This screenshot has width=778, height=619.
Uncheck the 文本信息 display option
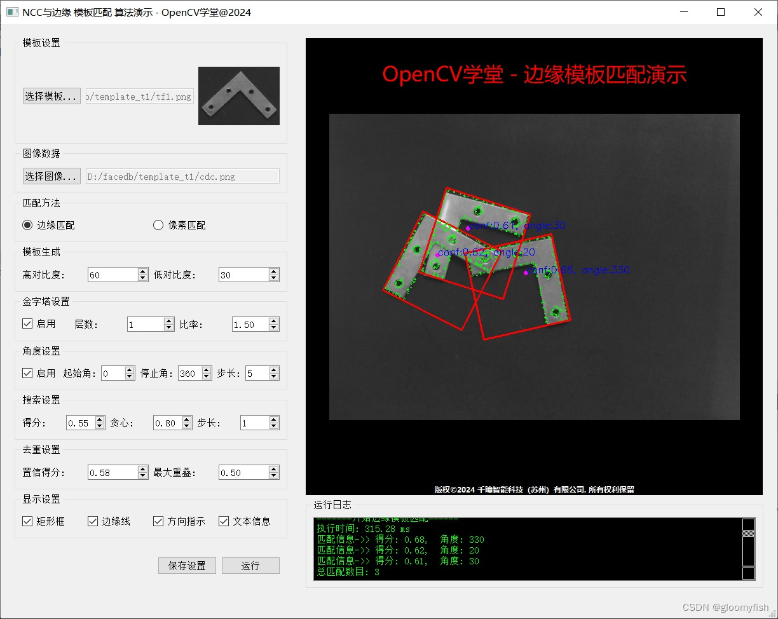[224, 521]
